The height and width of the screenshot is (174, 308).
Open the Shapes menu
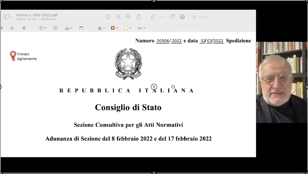[43, 28]
